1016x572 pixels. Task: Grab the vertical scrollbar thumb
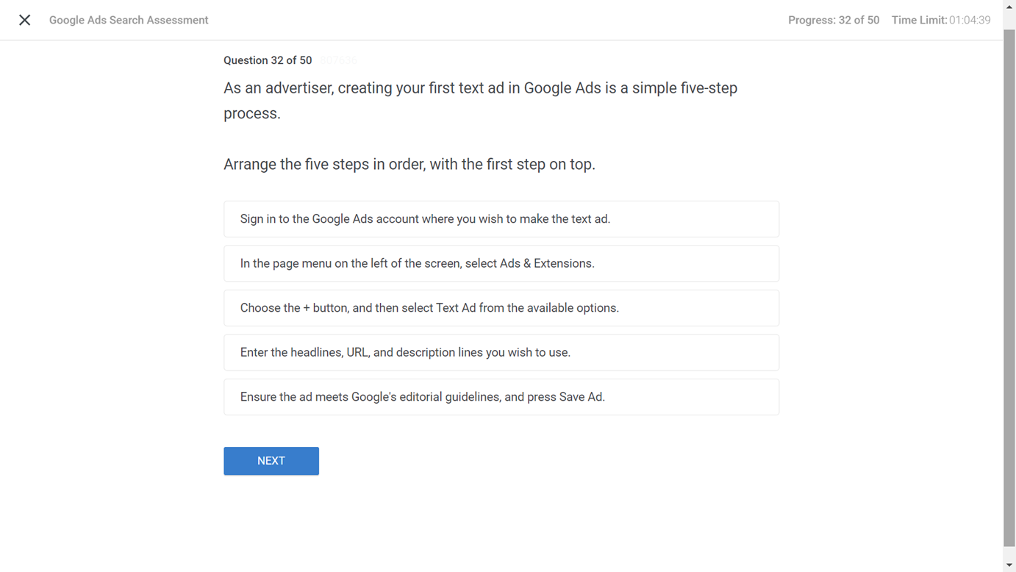pos(1009,288)
